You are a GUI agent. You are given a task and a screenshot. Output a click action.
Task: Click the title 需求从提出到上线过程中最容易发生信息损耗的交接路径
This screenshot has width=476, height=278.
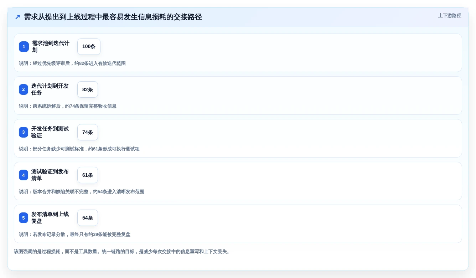pyautogui.click(x=113, y=17)
